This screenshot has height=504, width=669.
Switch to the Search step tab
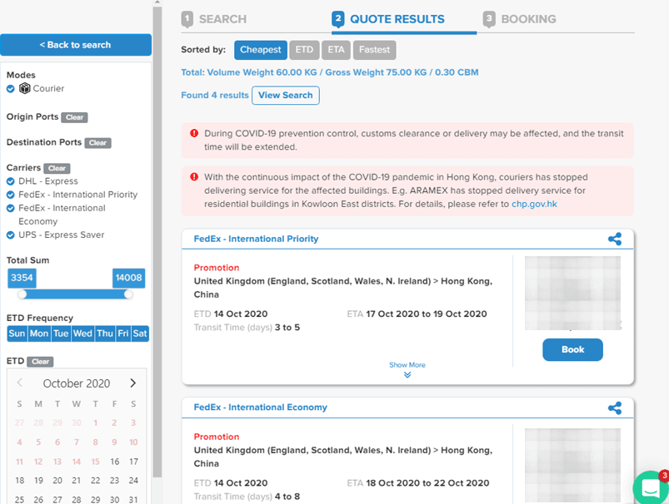point(214,19)
